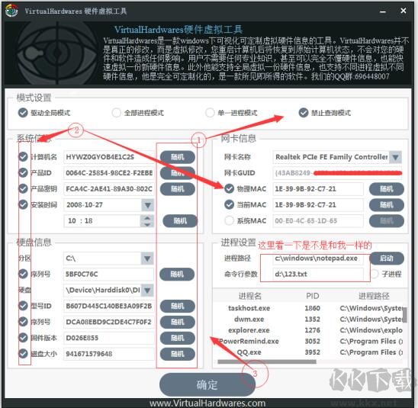
Task: Open the www.VirtualHardwares.com link
Action: [207, 403]
